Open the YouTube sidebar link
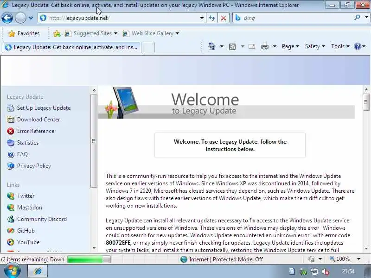This screenshot has width=371, height=278. pyautogui.click(x=28, y=242)
